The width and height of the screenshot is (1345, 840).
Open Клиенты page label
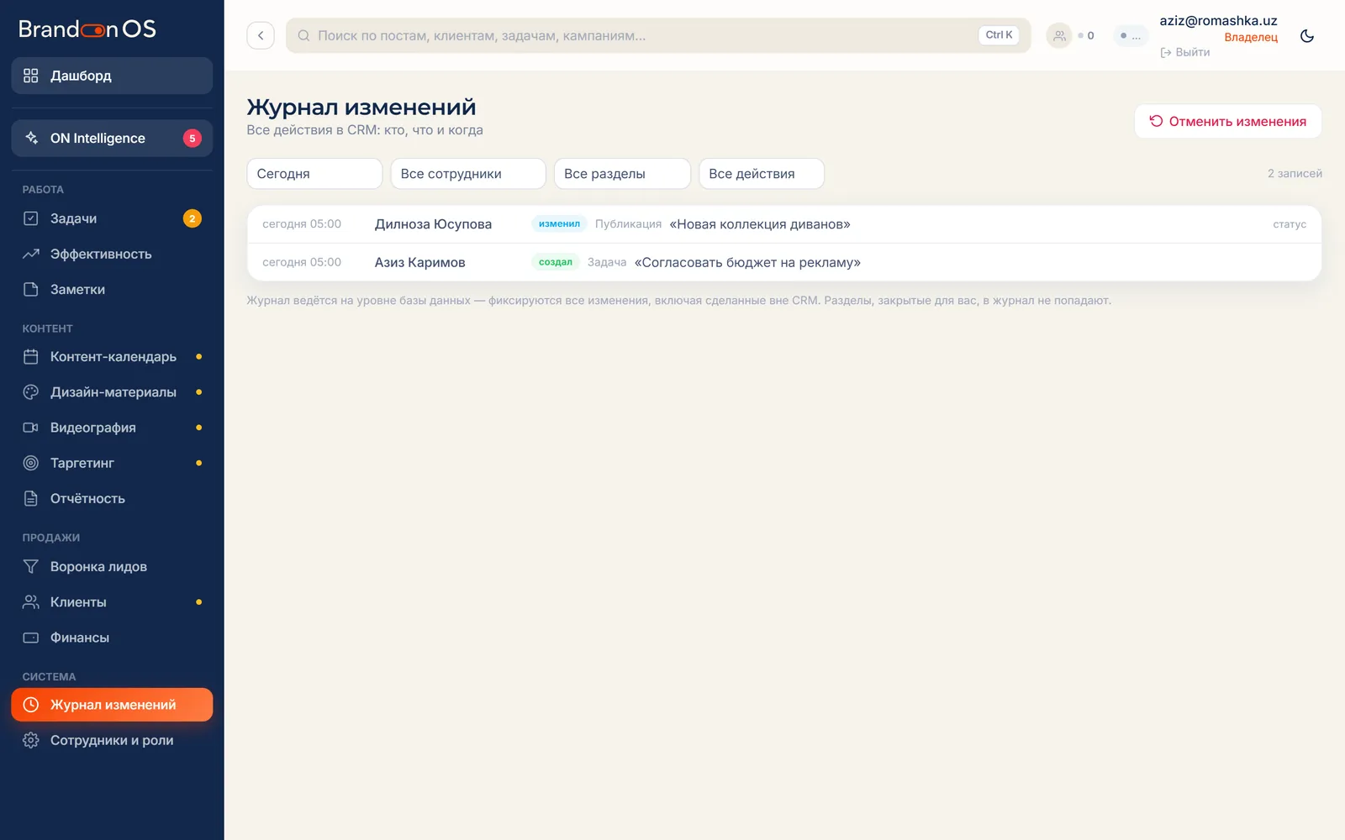point(78,602)
